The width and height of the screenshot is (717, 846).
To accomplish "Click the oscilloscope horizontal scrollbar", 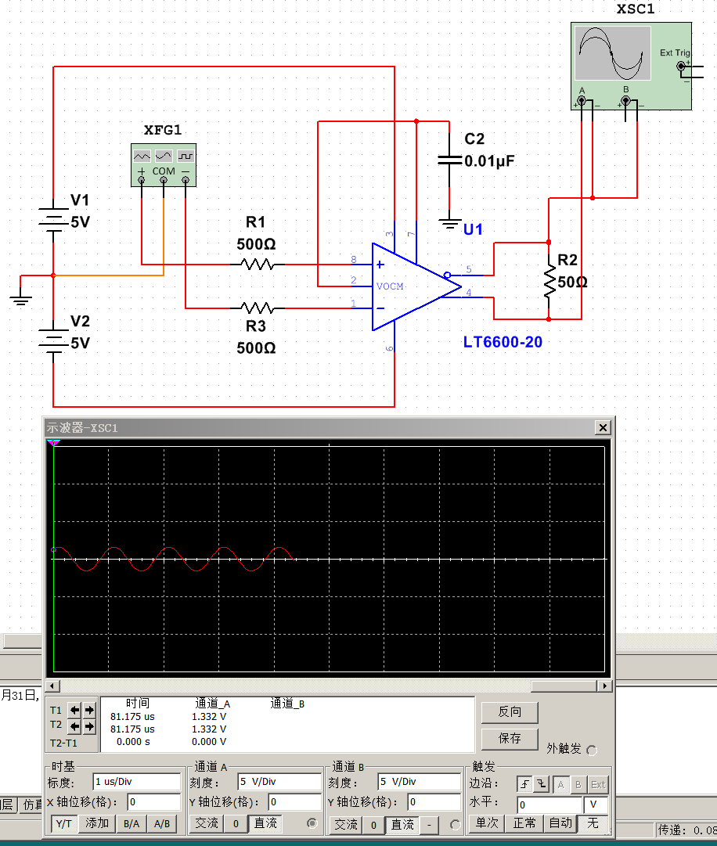I will tap(329, 686).
